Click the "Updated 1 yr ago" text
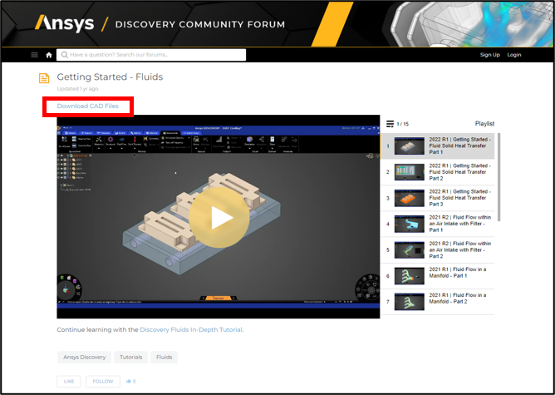555x395 pixels. click(77, 89)
